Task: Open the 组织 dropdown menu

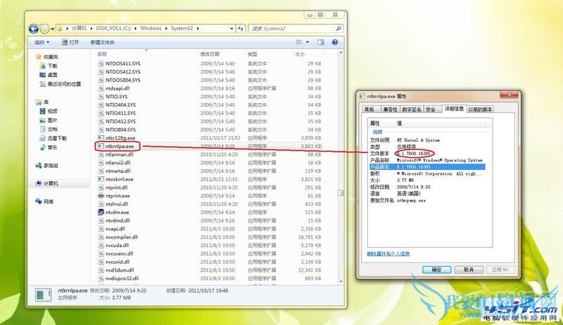Action: 42,42
